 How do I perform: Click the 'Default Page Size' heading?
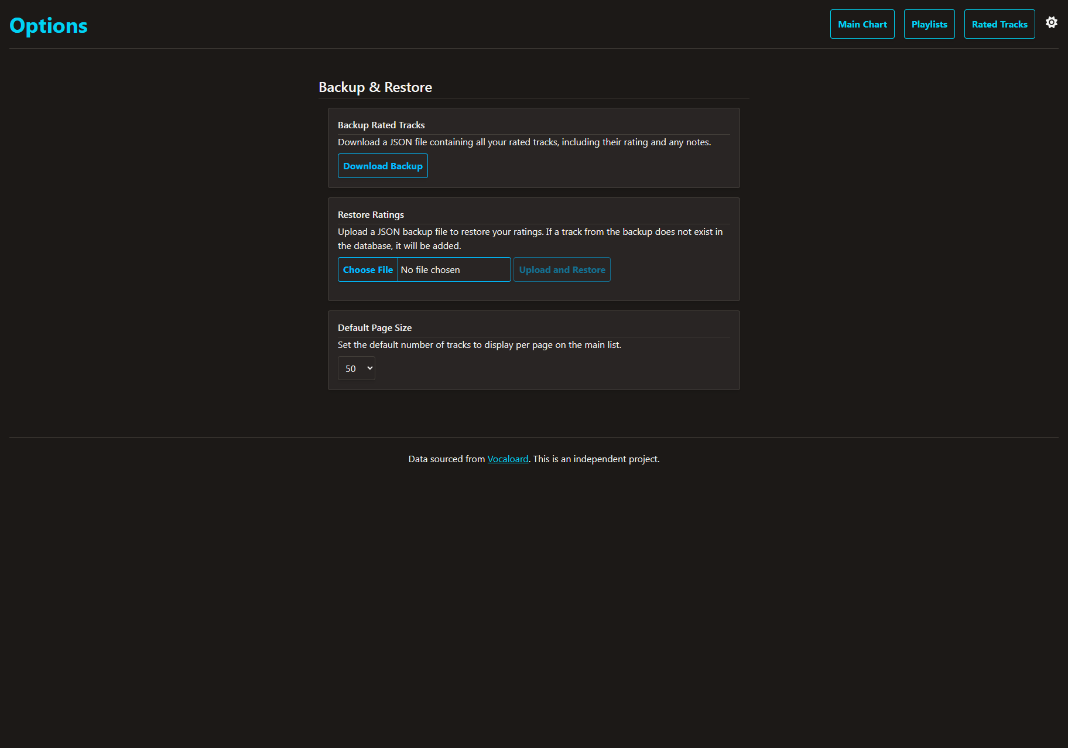click(375, 327)
